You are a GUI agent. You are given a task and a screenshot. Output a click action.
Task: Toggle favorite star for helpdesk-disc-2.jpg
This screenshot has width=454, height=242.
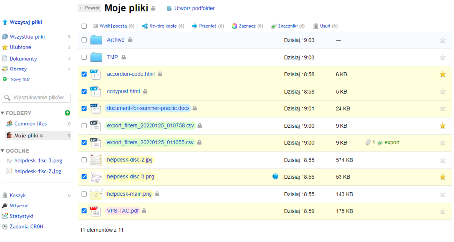pyautogui.click(x=442, y=160)
